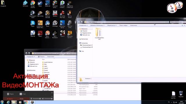Open the uTorrent desktop shortcut

coord(25,3)
